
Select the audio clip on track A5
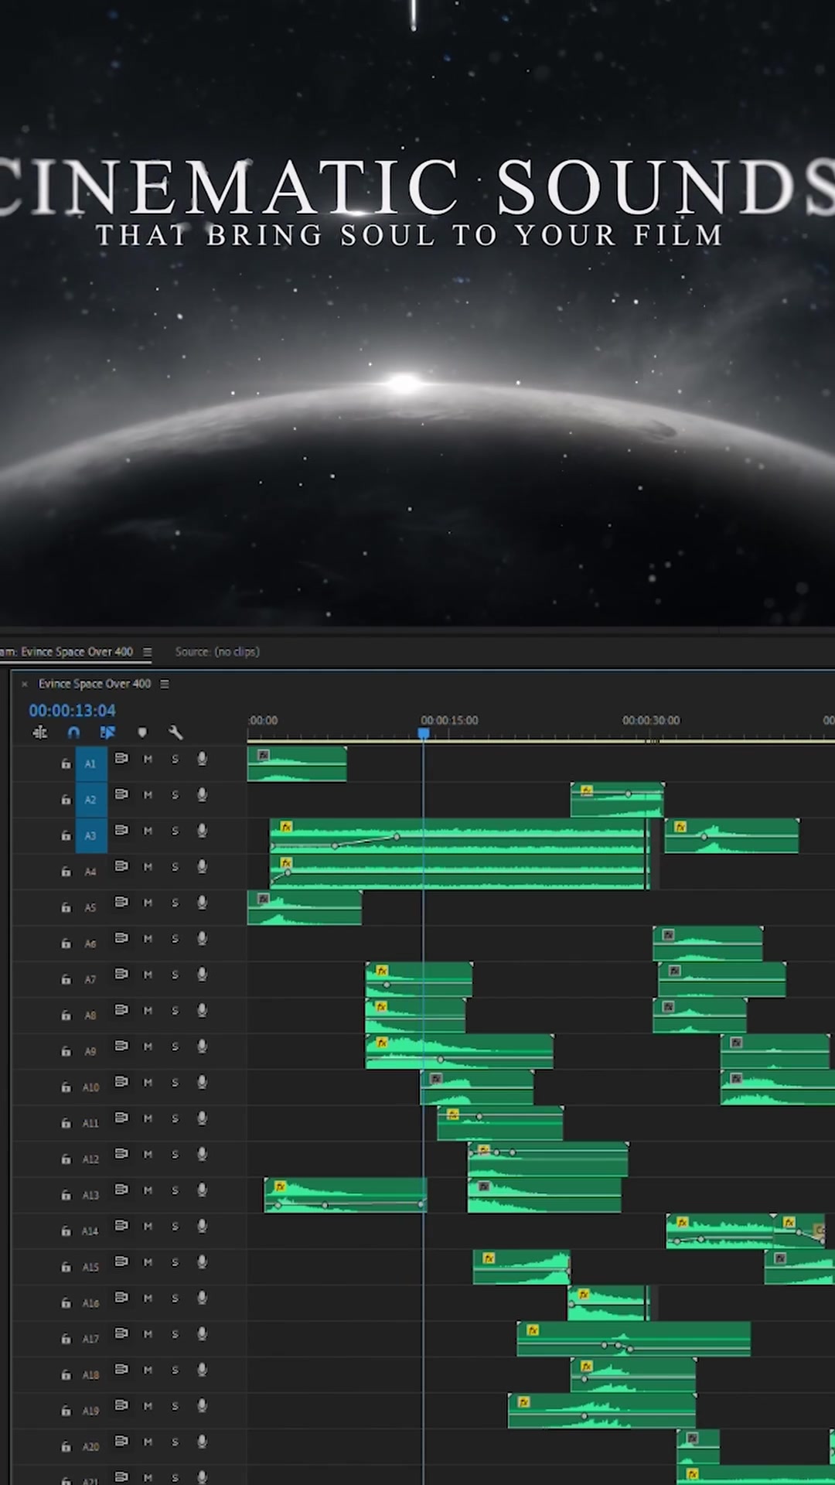pyautogui.click(x=304, y=907)
